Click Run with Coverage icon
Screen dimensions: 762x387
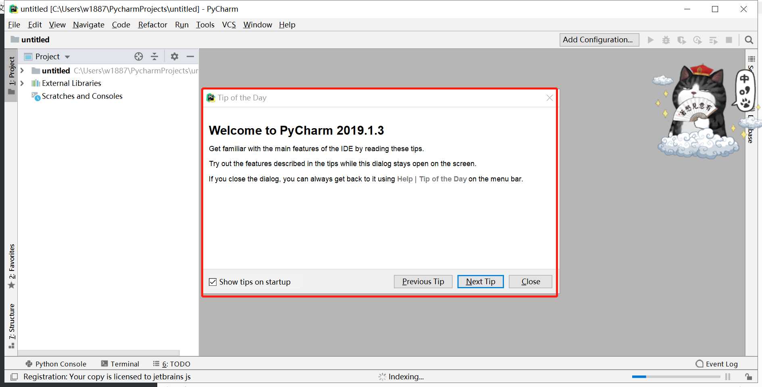click(682, 40)
